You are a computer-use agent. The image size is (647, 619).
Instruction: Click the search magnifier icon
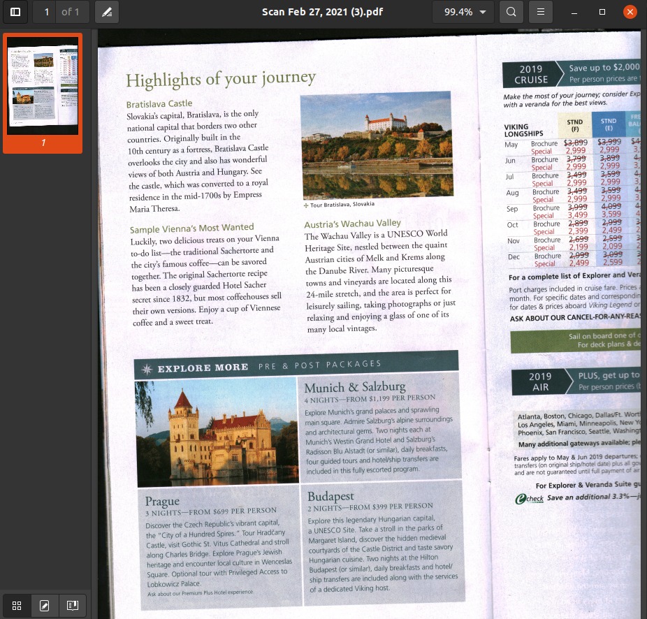511,12
